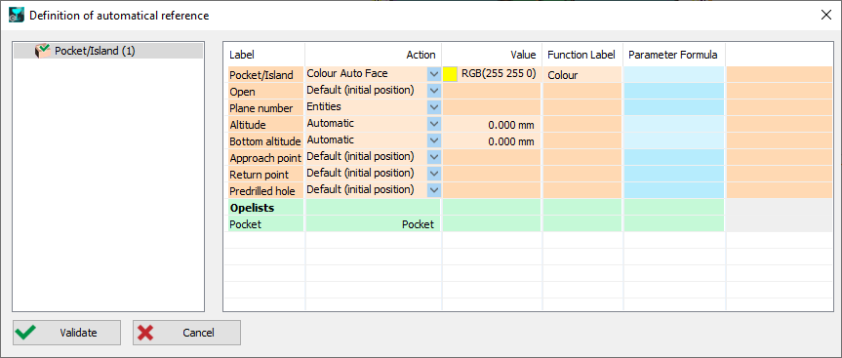Expand the Predrilled hole dropdown
The width and height of the screenshot is (842, 358).
tap(434, 190)
